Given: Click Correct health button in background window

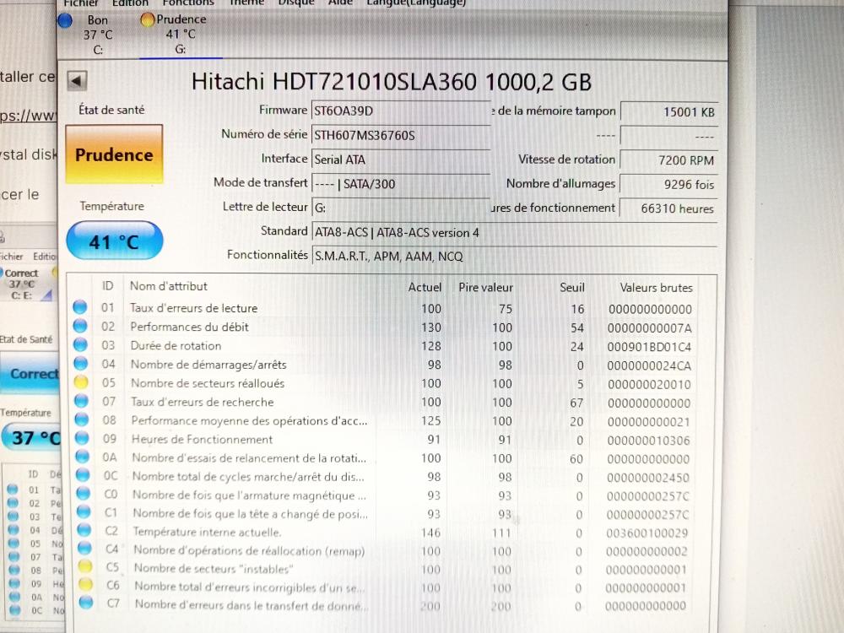Looking at the screenshot, I should tap(30, 373).
